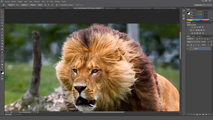Screen dimensions: 213x120
Task: Select the Path Selection tool
Action: click(2, 58)
